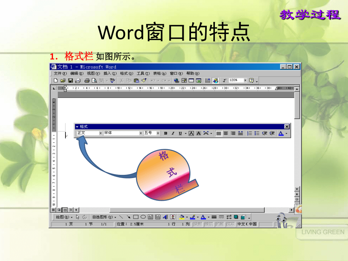Image resolution: width=348 pixels, height=261 pixels.
Task: Click the Line Style icon in drawing toolbar
Action: point(214,217)
